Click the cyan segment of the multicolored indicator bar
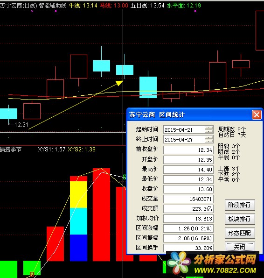 pyautogui.click(x=78, y=221)
